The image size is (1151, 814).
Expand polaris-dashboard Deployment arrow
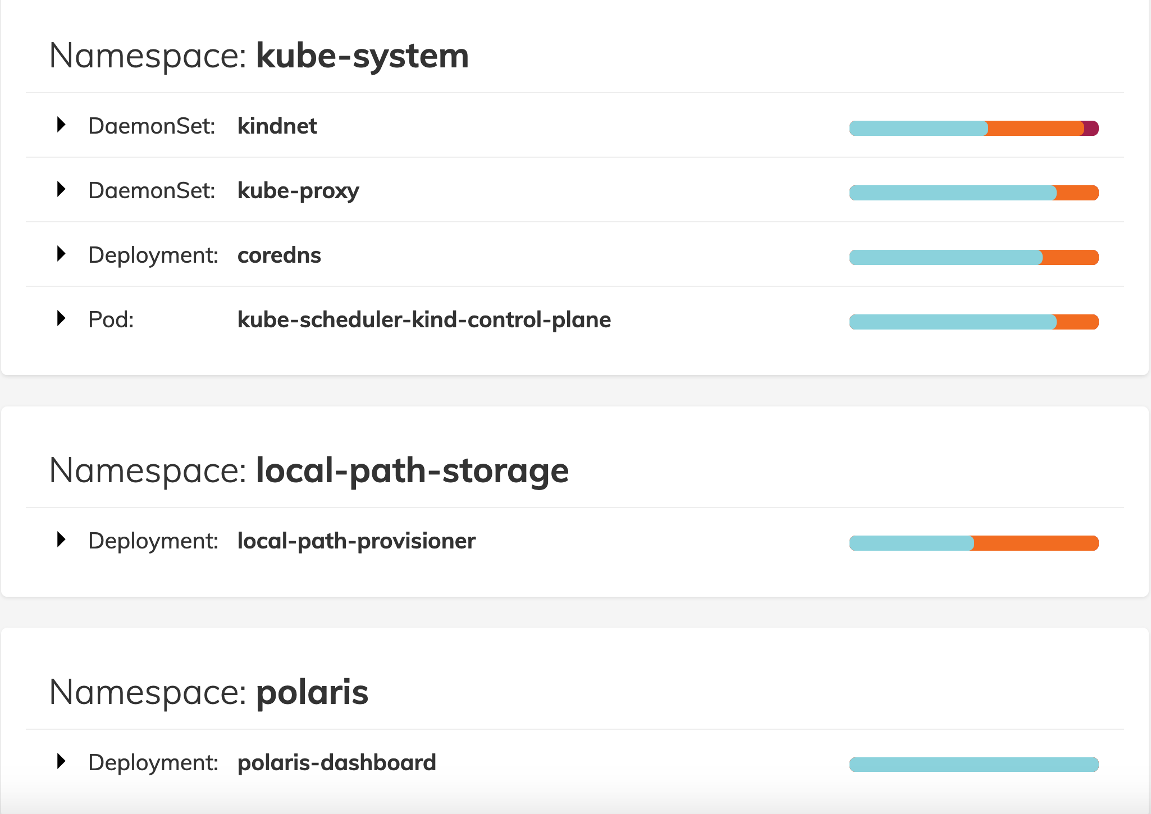pyautogui.click(x=61, y=761)
